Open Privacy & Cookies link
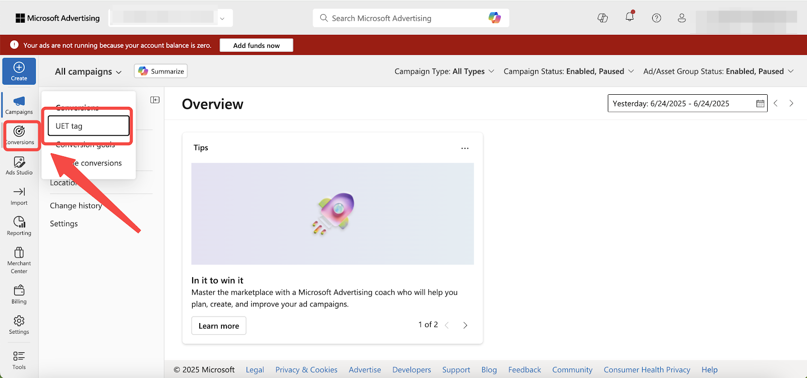Screen dimensions: 807x378 tap(306, 369)
